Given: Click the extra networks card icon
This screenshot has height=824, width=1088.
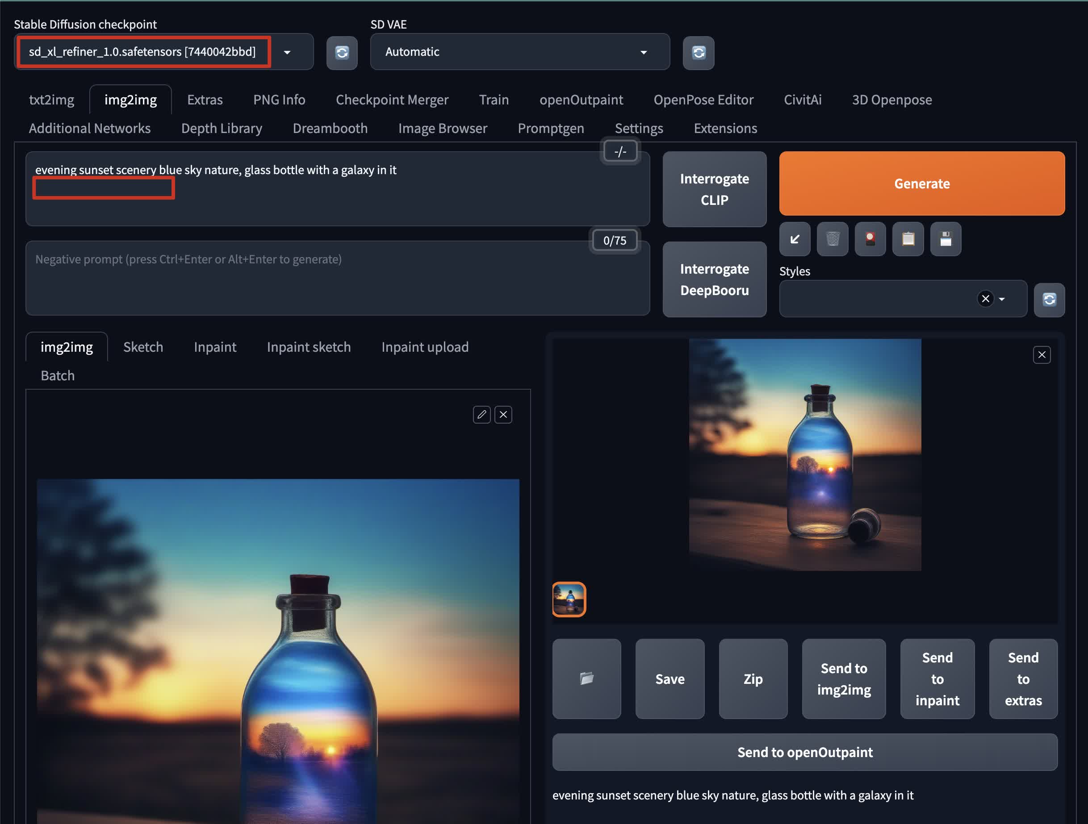Looking at the screenshot, I should [870, 239].
